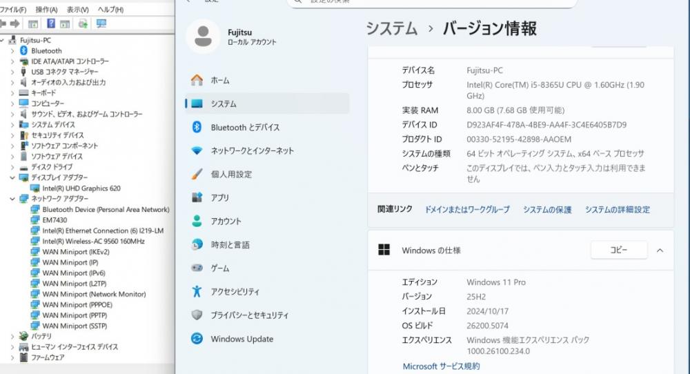Screen dimensions: 690x374
Task: Expand キーボード node in device tree
Action: (x=12, y=93)
